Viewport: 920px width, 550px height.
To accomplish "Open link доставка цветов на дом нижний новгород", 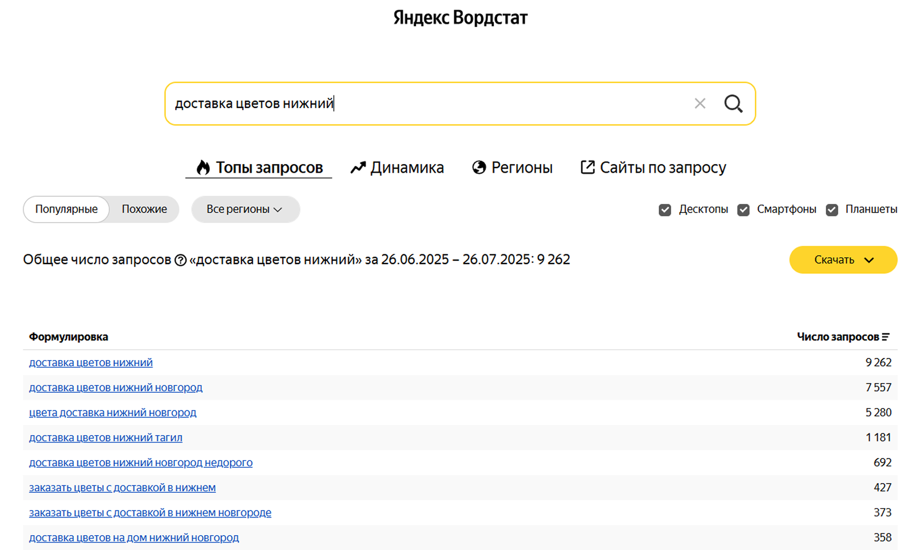I will (x=134, y=538).
